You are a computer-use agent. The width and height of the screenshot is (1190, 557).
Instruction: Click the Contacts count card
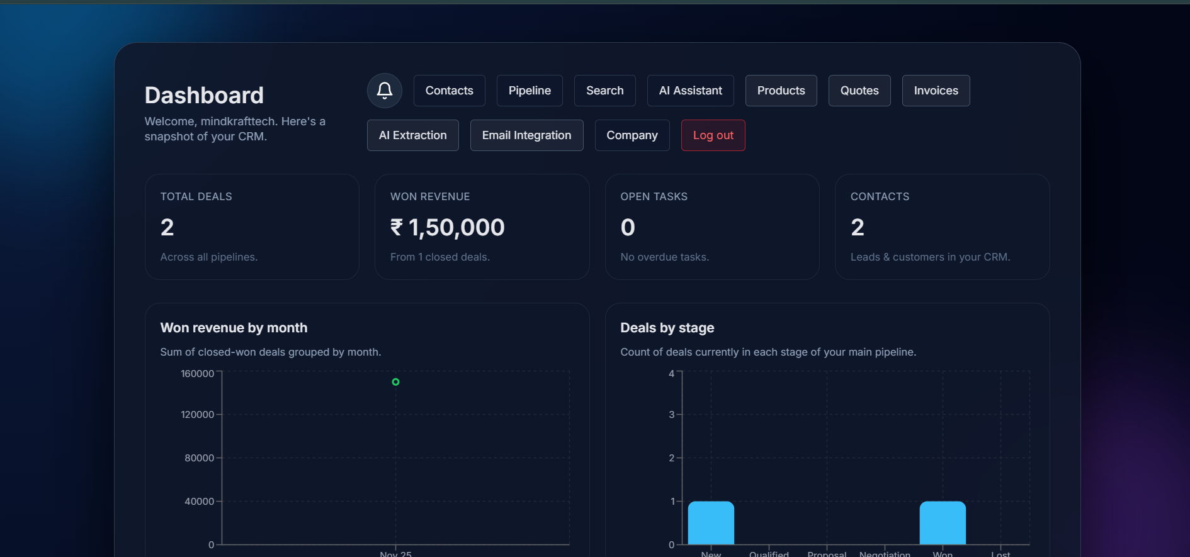942,227
